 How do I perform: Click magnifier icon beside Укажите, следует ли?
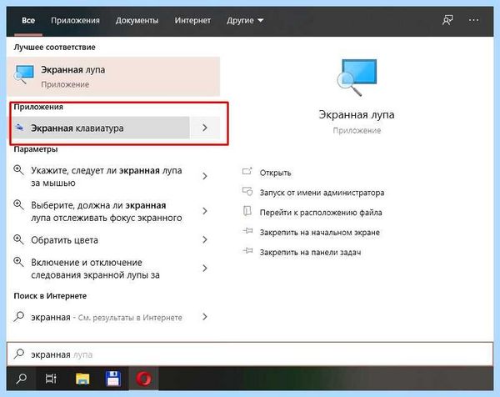click(18, 170)
